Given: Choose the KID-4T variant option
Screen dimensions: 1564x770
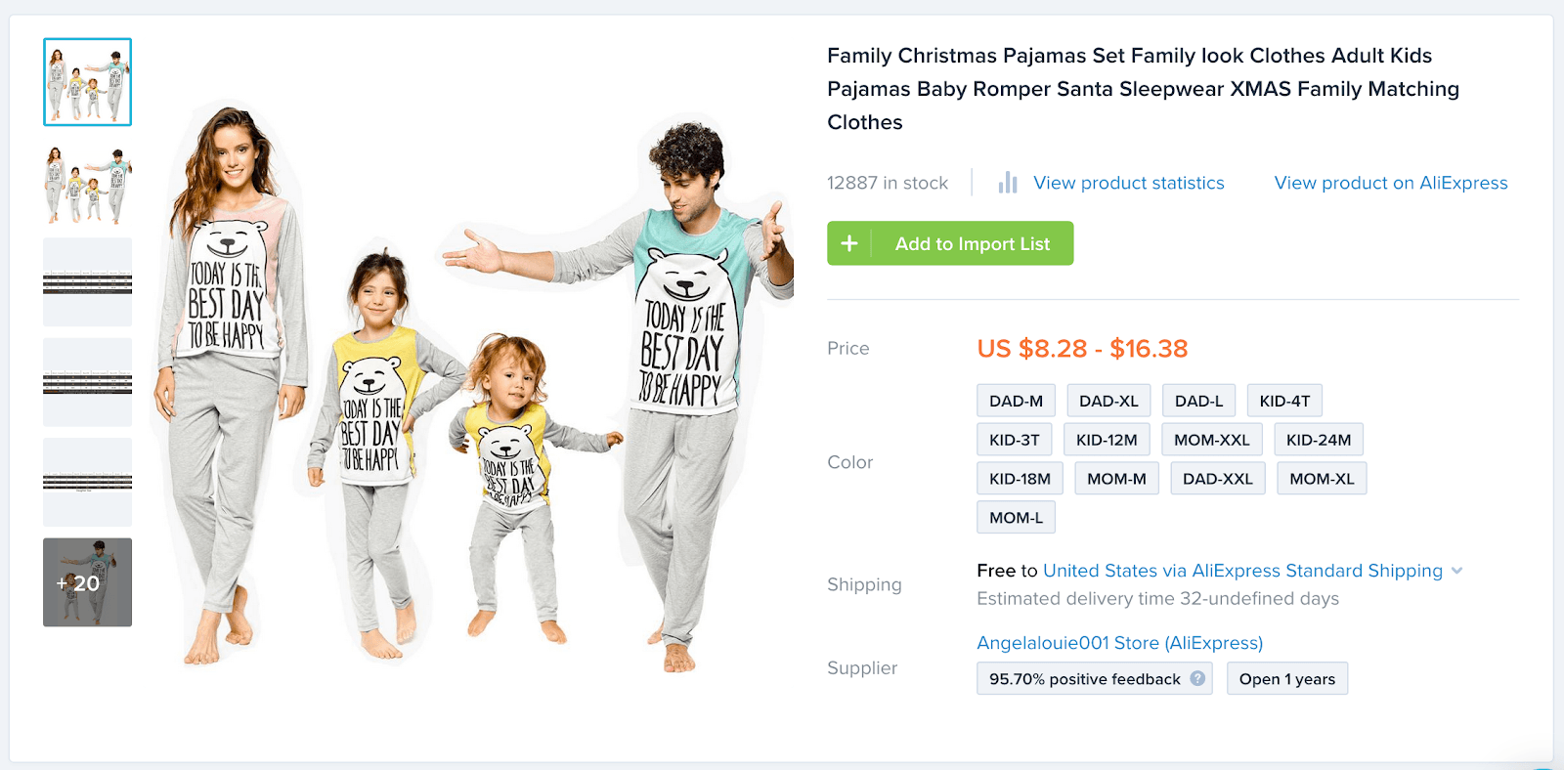Looking at the screenshot, I should tap(1284, 401).
